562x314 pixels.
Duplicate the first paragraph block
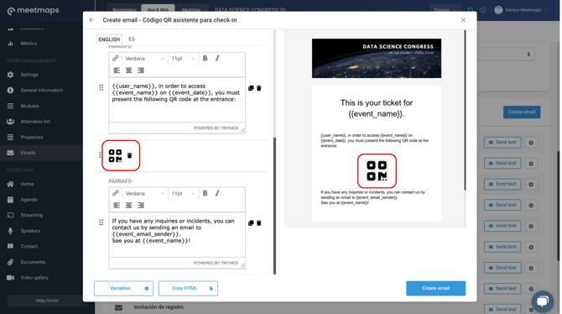point(251,88)
